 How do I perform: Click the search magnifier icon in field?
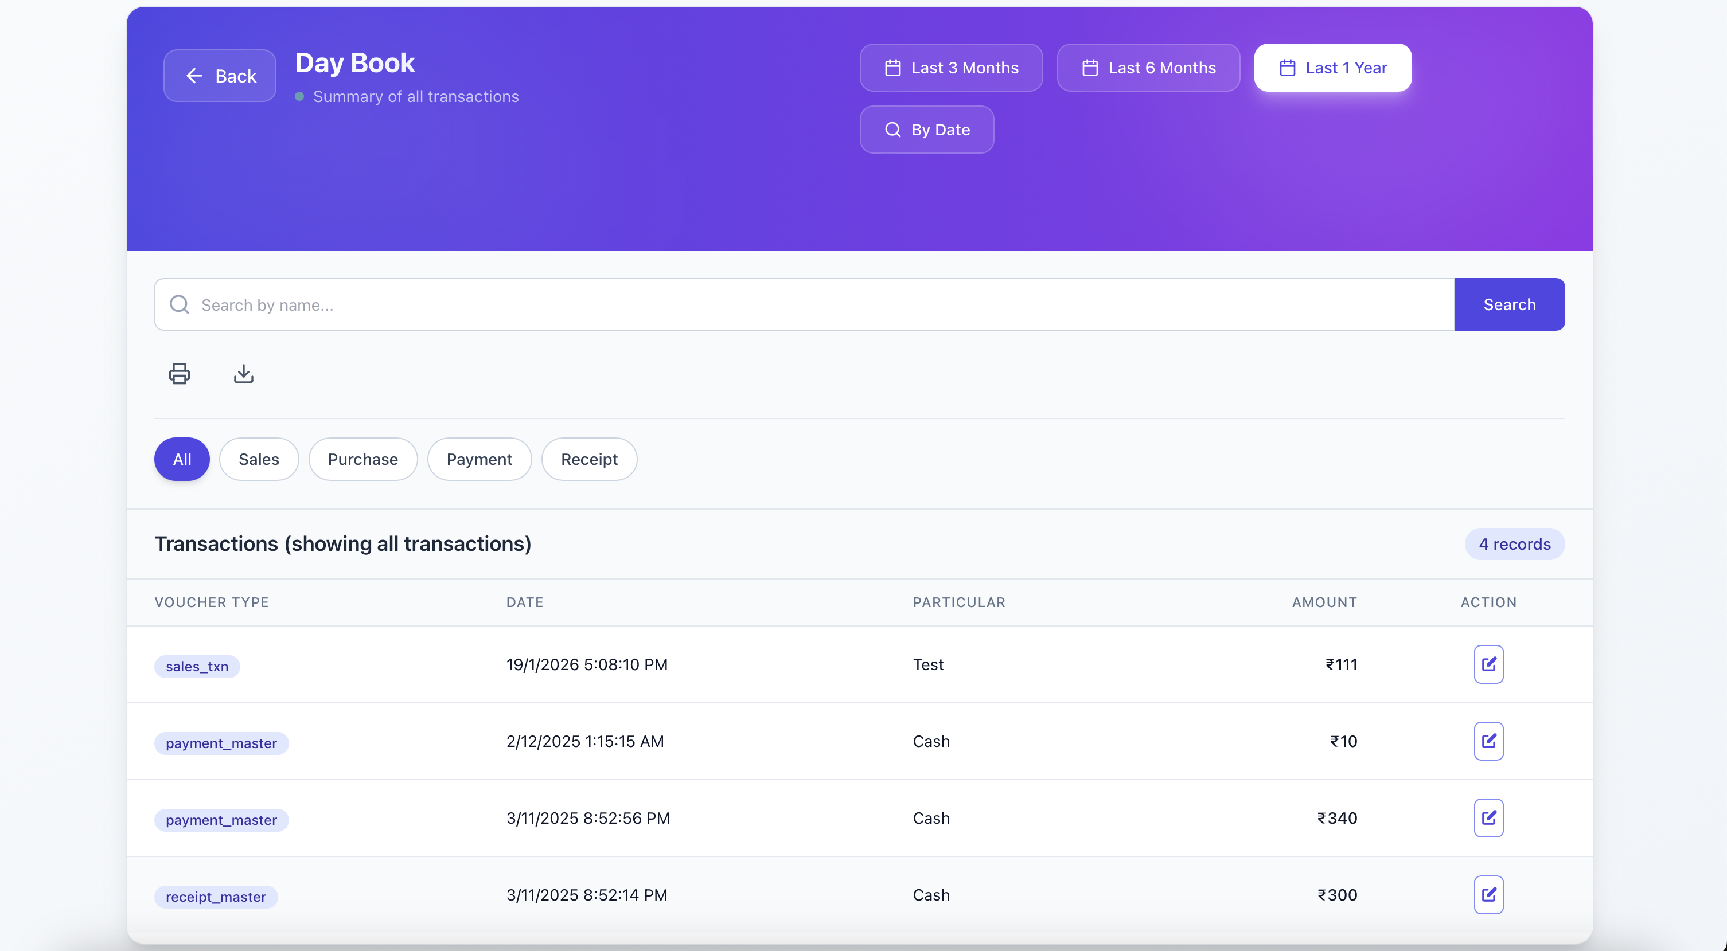(x=179, y=304)
